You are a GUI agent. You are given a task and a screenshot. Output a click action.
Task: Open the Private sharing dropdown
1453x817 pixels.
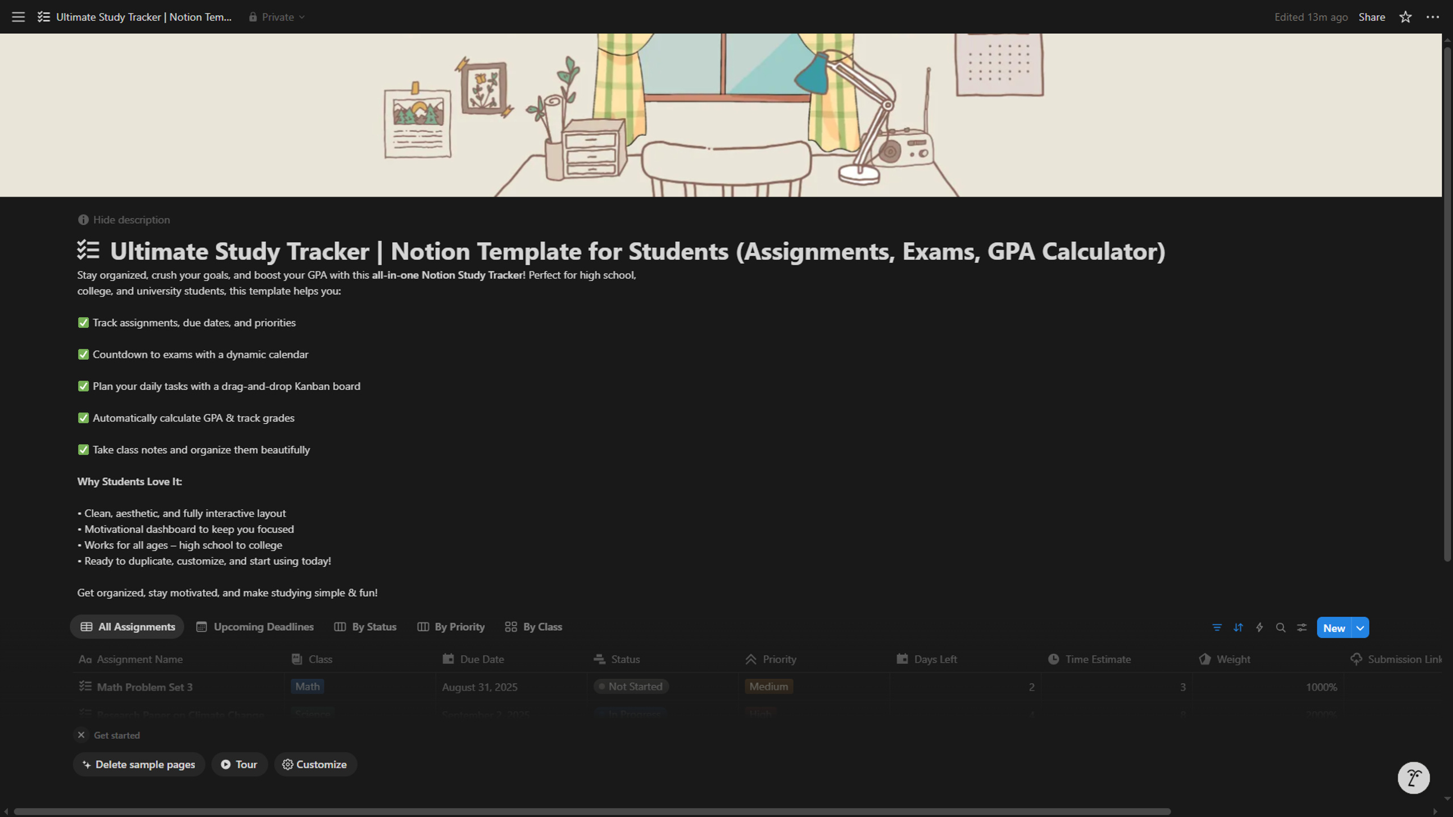tap(276, 17)
